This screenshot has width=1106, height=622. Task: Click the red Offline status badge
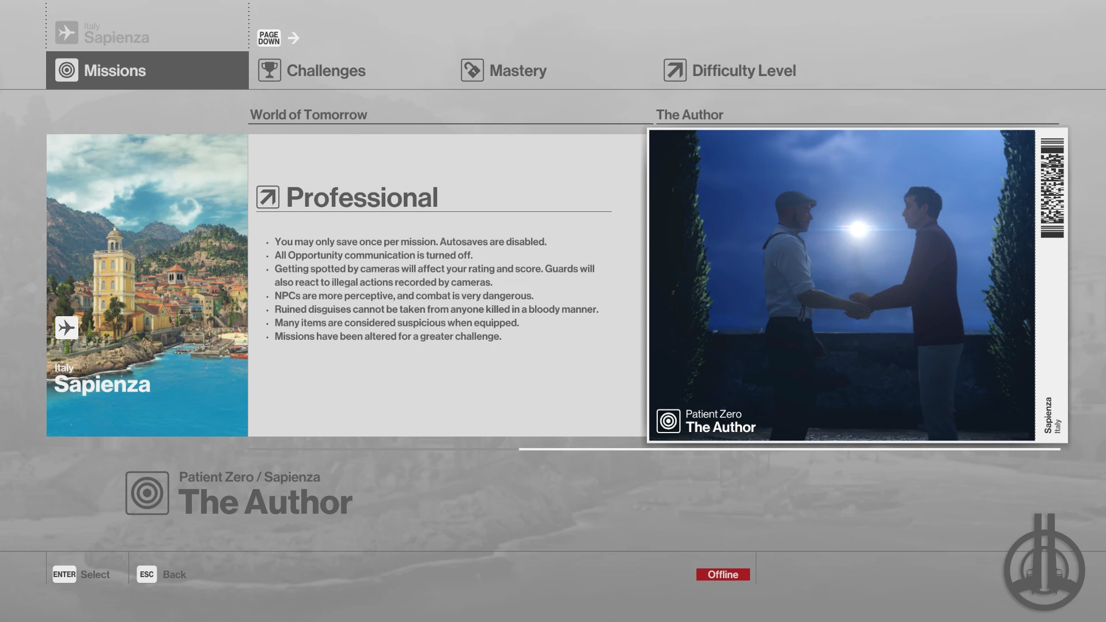723,574
